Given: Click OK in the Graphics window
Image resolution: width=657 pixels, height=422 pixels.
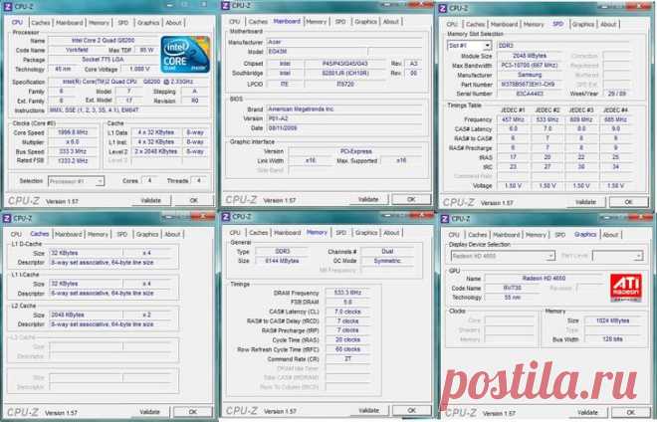Looking at the screenshot, I should point(630,413).
